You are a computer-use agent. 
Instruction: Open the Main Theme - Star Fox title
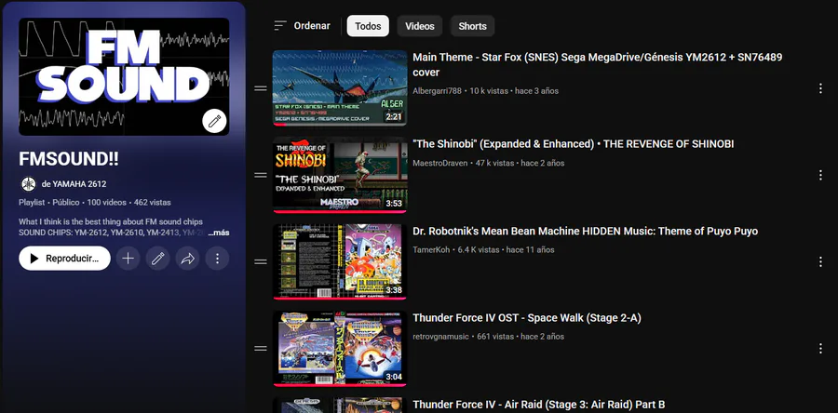(x=598, y=64)
